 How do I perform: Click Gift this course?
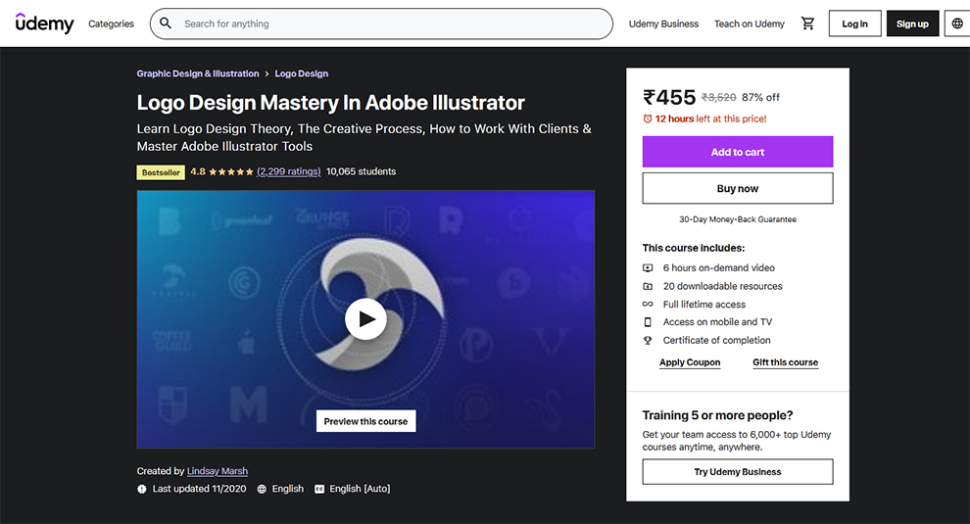click(x=785, y=362)
